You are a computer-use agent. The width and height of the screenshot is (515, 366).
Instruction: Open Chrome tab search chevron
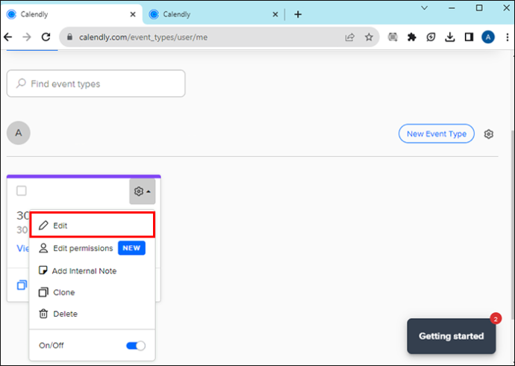425,8
